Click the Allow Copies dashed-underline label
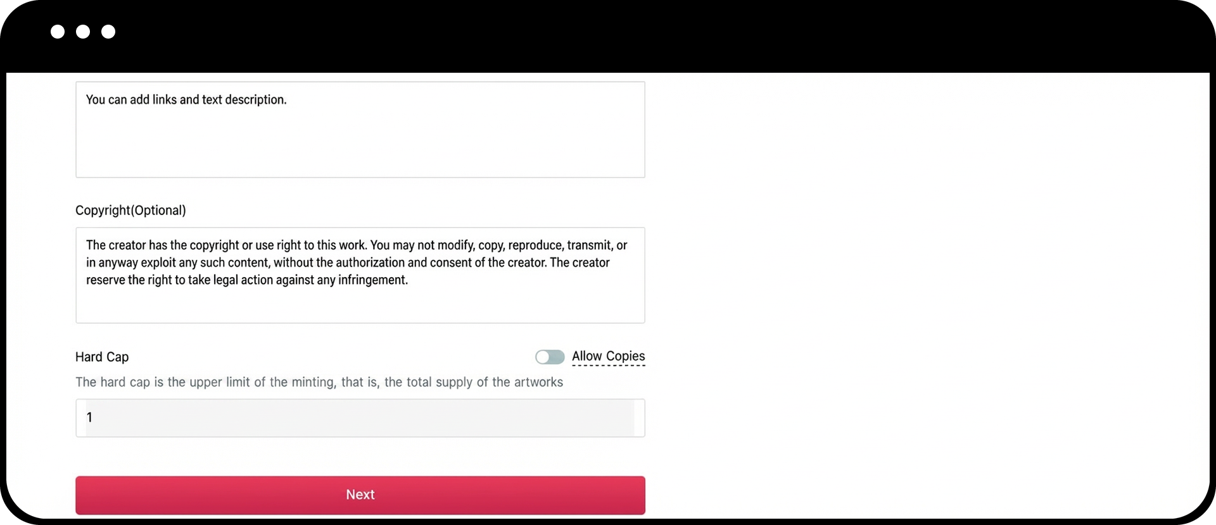The width and height of the screenshot is (1216, 525). [608, 356]
